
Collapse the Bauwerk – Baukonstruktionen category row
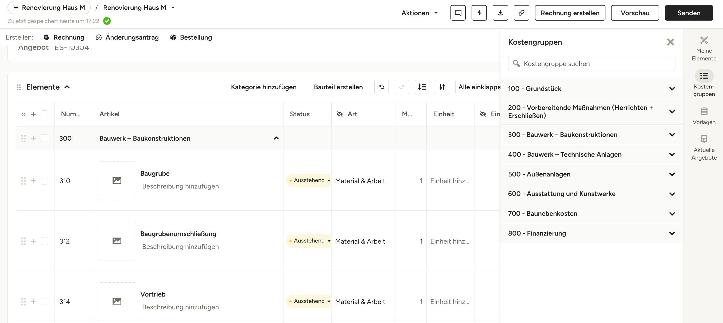276,138
